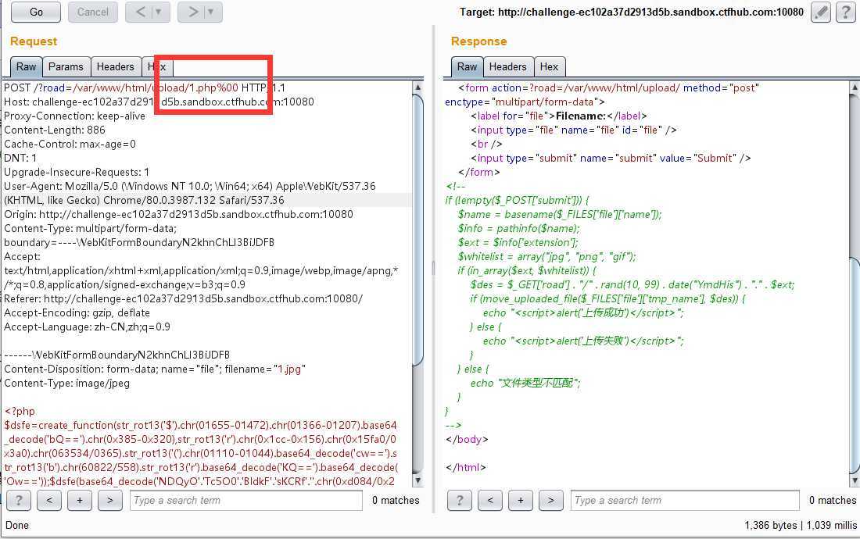The width and height of the screenshot is (860, 539).
Task: Open the forward-history dropdown arrow
Action: coord(212,12)
